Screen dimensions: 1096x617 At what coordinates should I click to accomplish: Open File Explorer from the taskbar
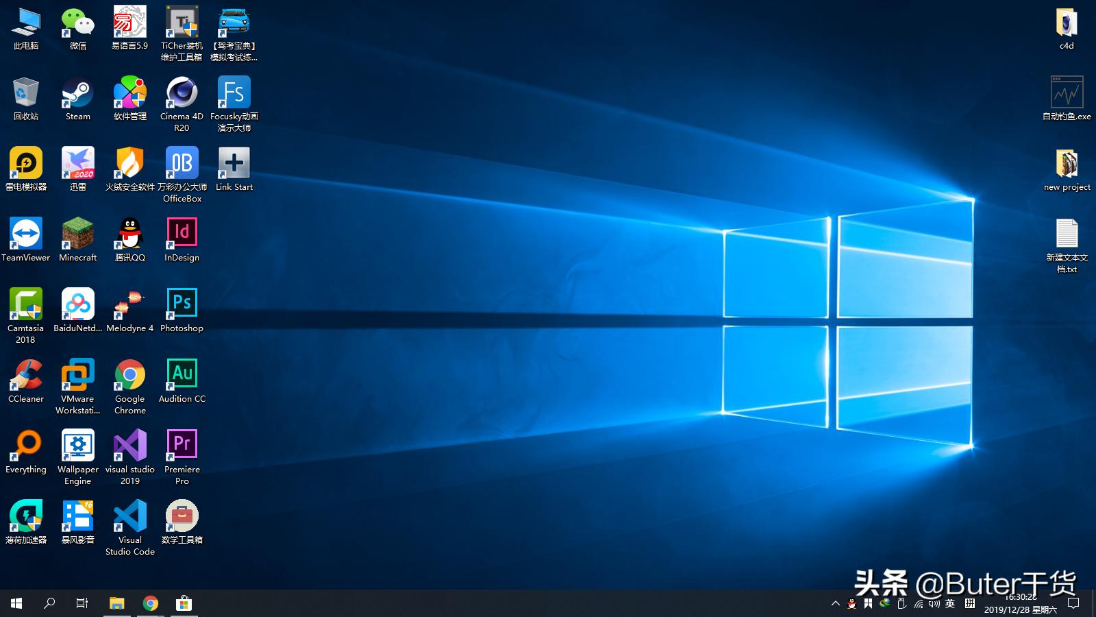pos(116,603)
